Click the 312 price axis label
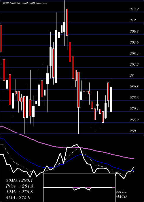Viewport: 144px width, 202px height. point(132,20)
